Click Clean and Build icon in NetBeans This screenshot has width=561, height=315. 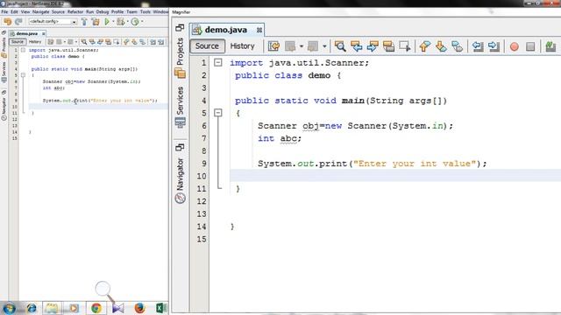coord(96,22)
